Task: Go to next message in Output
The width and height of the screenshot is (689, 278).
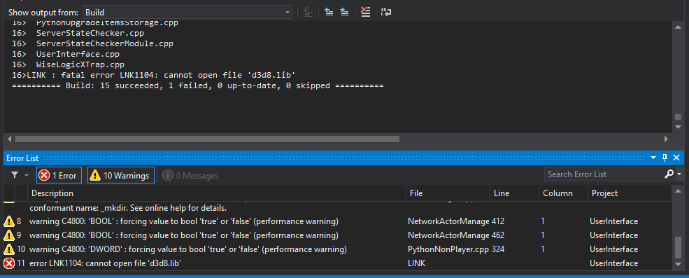Action: (x=344, y=13)
